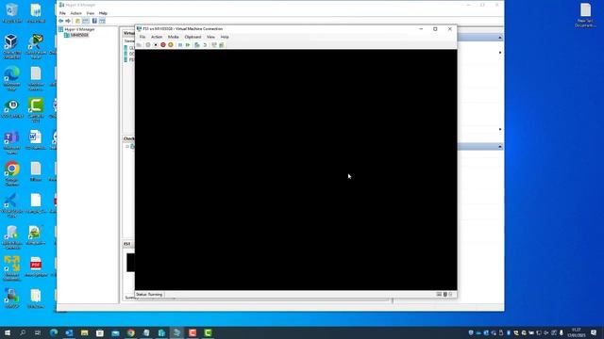This screenshot has width=604, height=339.
Task: Open the Help menu in Hyper-V Manager
Action: (103, 13)
